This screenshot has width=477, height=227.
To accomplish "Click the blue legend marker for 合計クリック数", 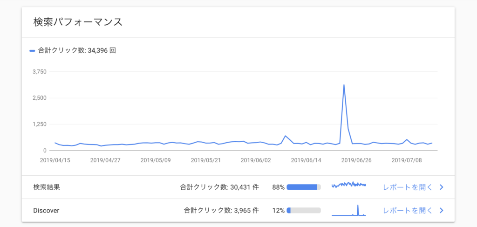I will pos(32,51).
